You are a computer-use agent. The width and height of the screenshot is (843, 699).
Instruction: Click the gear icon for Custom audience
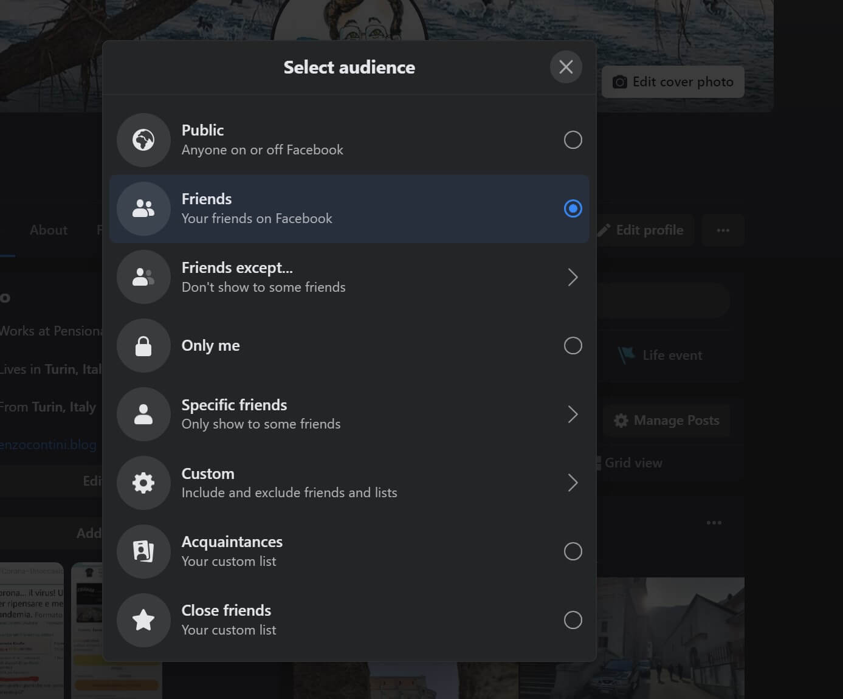point(143,483)
